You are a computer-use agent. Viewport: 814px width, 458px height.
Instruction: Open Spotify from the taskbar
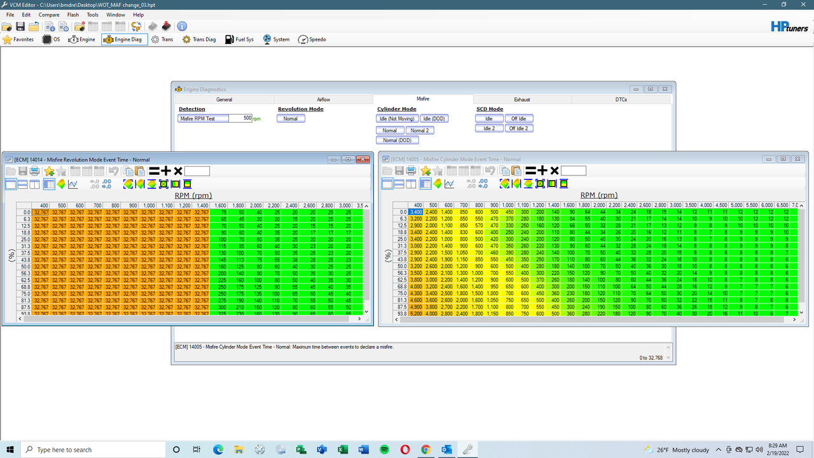point(384,450)
